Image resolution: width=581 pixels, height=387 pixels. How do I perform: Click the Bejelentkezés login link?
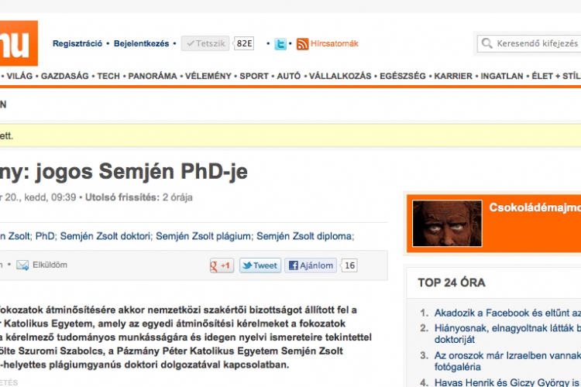coord(141,44)
